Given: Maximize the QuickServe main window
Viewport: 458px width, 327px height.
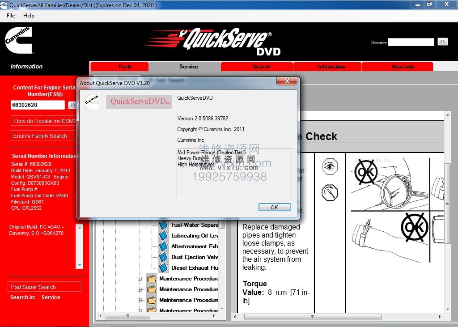Looking at the screenshot, I should (429, 4).
